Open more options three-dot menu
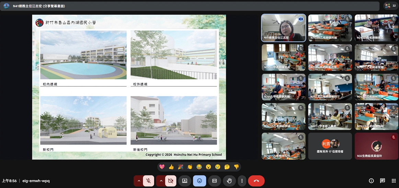This screenshot has width=399, height=188. point(242,181)
